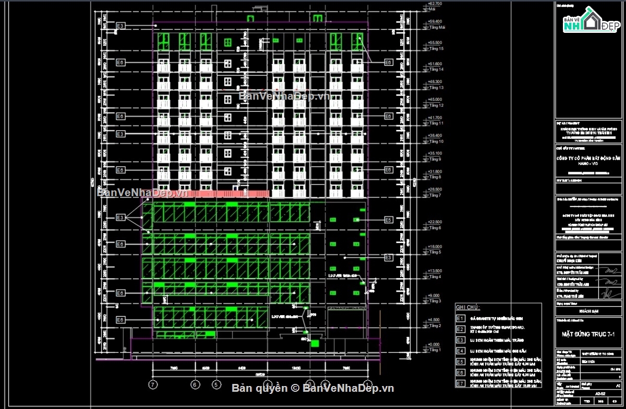Pick the E7 box in the GHI CHÚ legend
The height and width of the screenshot is (409, 626).
460,384
